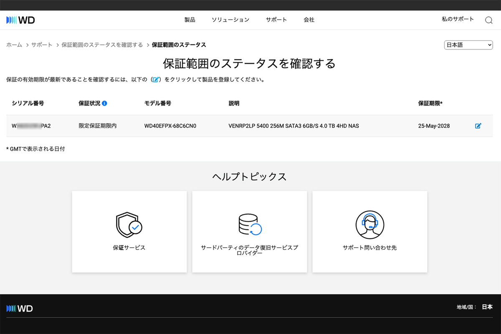This screenshot has width=501, height=334.
Task: Open the 日本語 language dropdown
Action: [468, 45]
